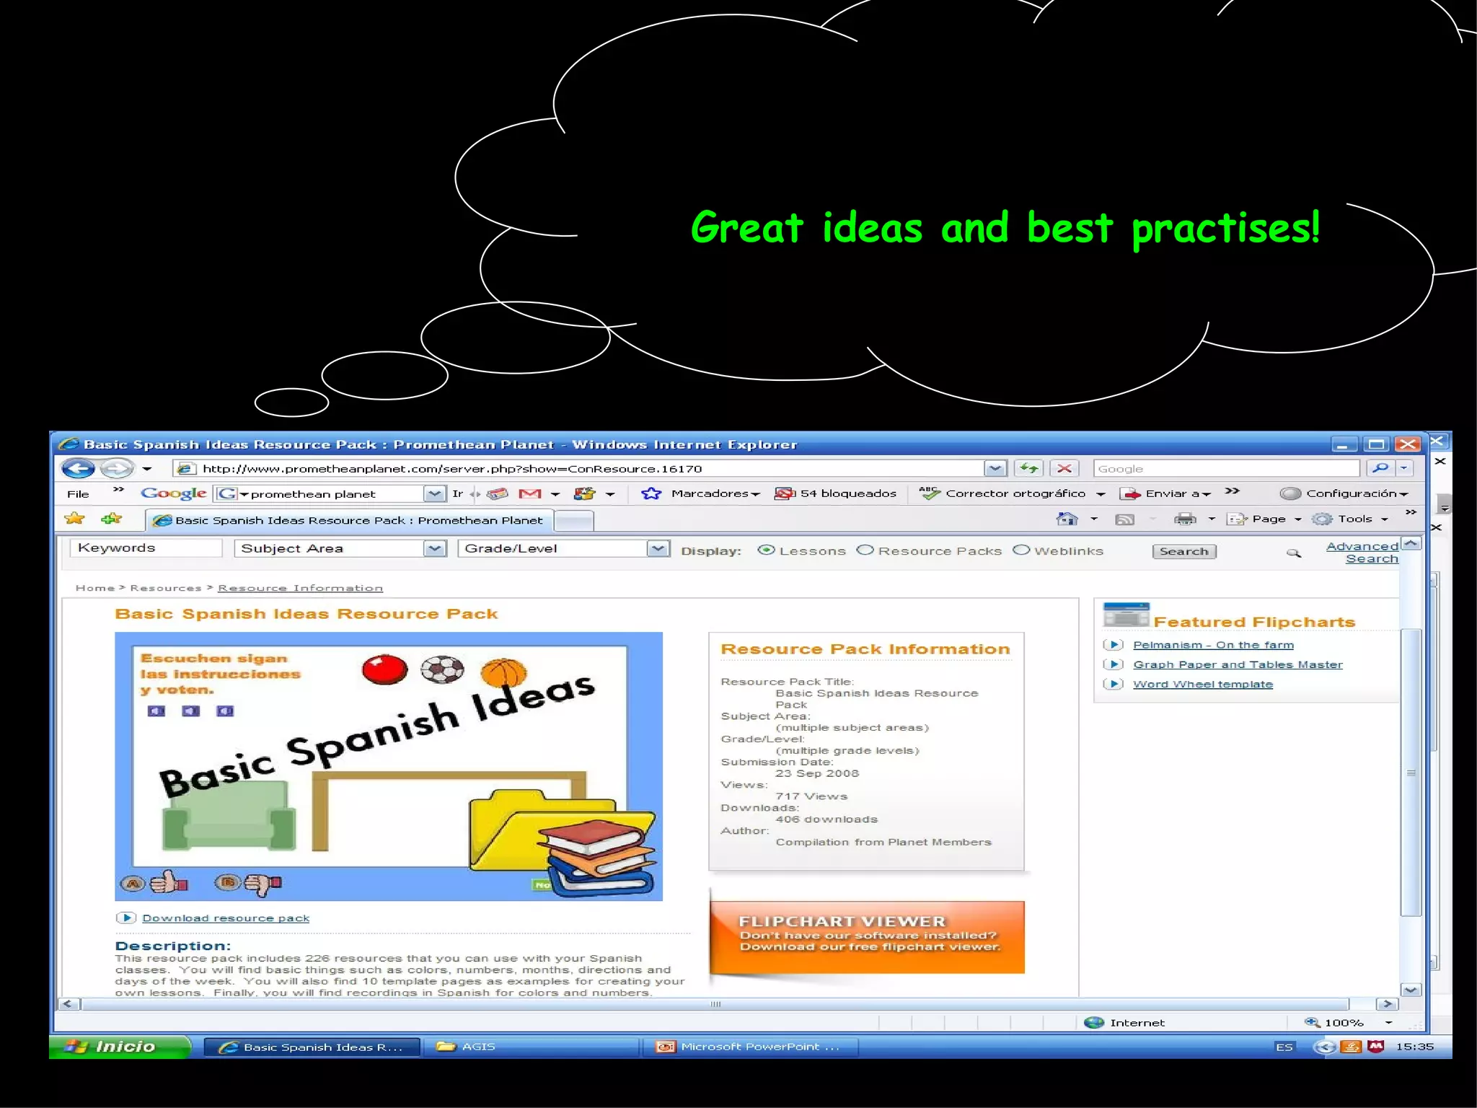Click scroll down arrow on vertical scrollbar
The height and width of the screenshot is (1108, 1477).
point(1411,990)
